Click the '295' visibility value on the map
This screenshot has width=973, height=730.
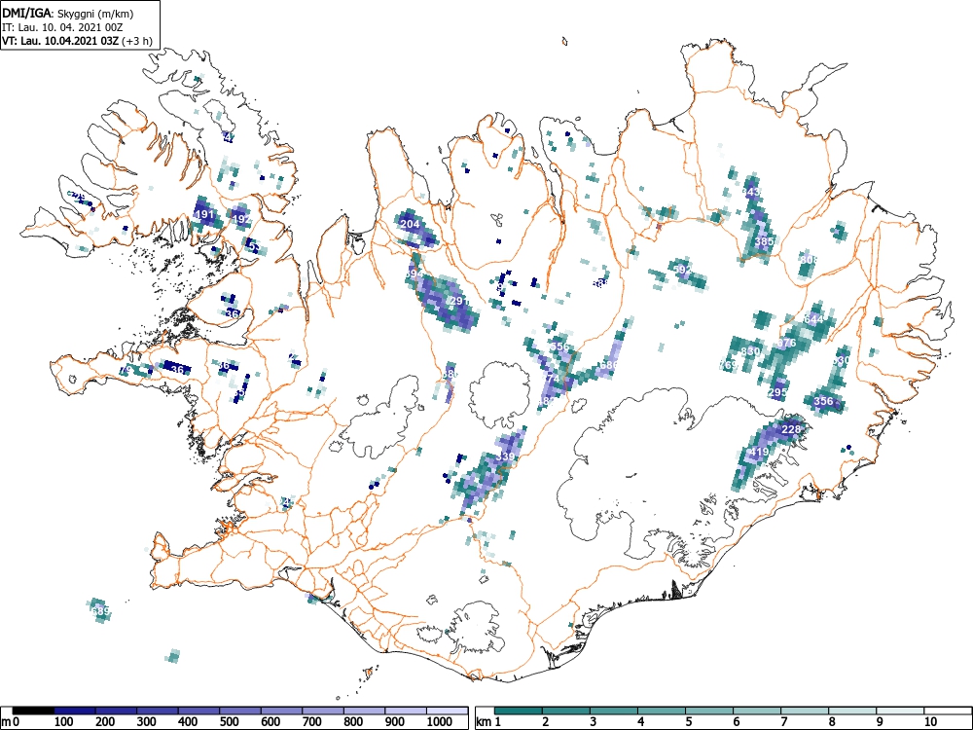(x=777, y=393)
